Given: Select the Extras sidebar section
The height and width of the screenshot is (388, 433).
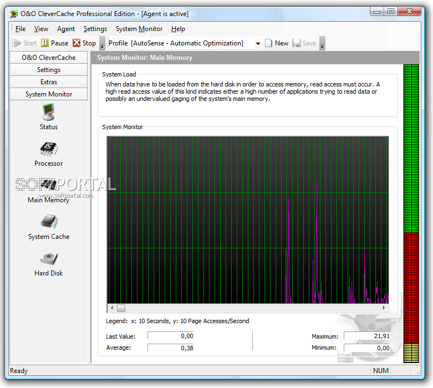Looking at the screenshot, I should [49, 82].
